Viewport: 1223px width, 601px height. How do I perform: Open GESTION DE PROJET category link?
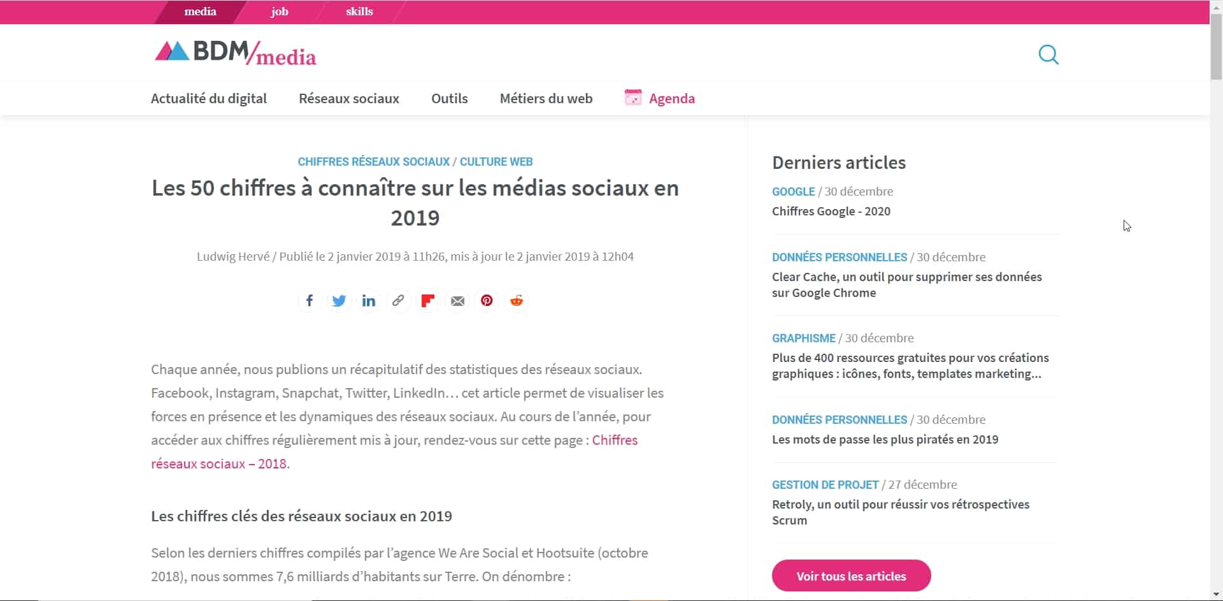tap(825, 485)
